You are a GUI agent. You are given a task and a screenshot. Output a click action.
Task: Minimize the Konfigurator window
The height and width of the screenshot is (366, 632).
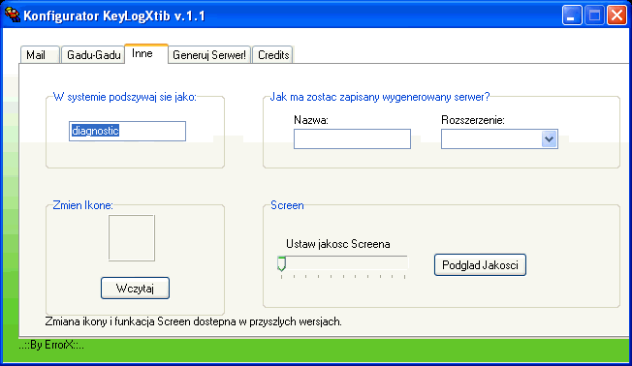(572, 15)
